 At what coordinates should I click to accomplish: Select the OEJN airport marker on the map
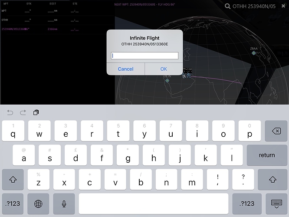(x=167, y=81)
